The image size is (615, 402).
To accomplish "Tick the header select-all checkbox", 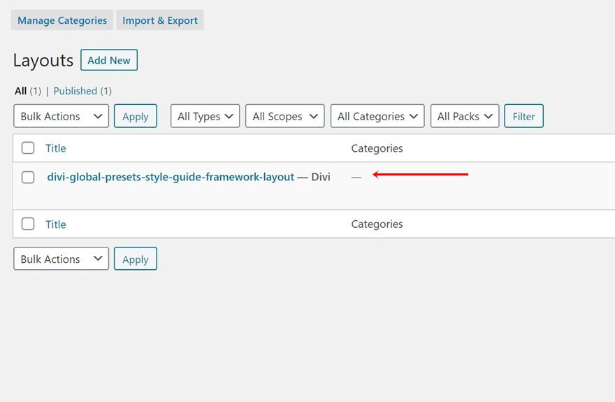I will (x=28, y=148).
